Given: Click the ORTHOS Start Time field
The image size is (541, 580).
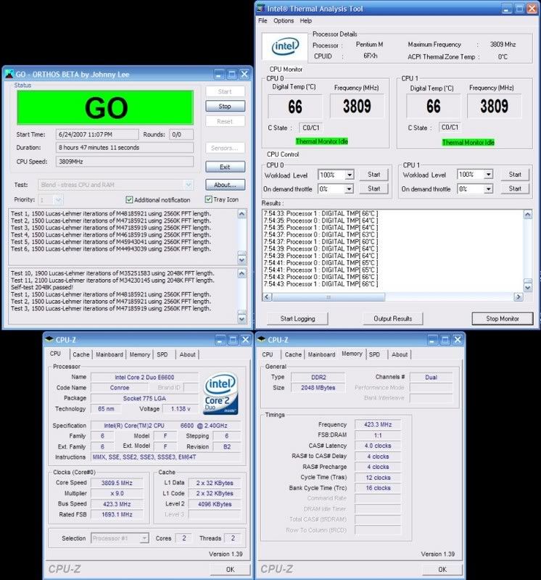Looking at the screenshot, I should coord(97,135).
